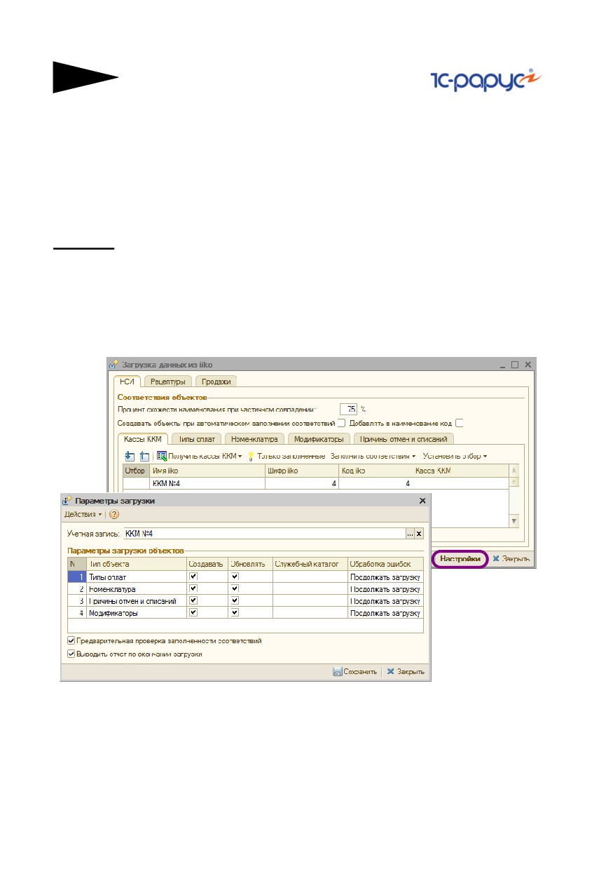This screenshot has width=613, height=869.
Task: Toggle Обновлять checkbox for Модификаторы
Action: (x=235, y=612)
